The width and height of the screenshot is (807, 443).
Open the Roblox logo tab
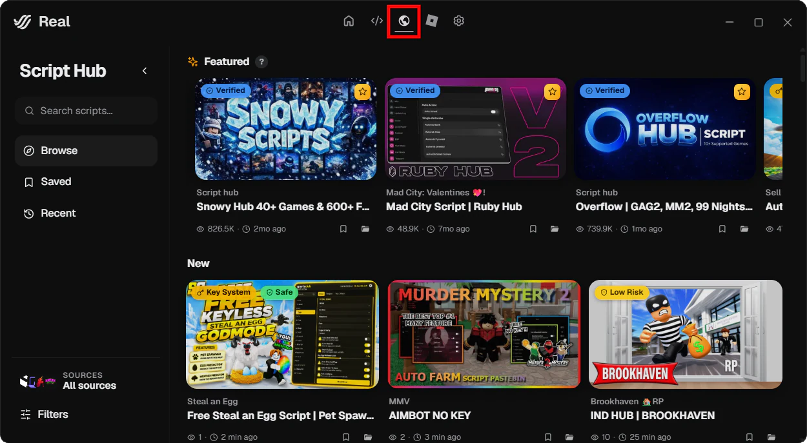tap(432, 21)
